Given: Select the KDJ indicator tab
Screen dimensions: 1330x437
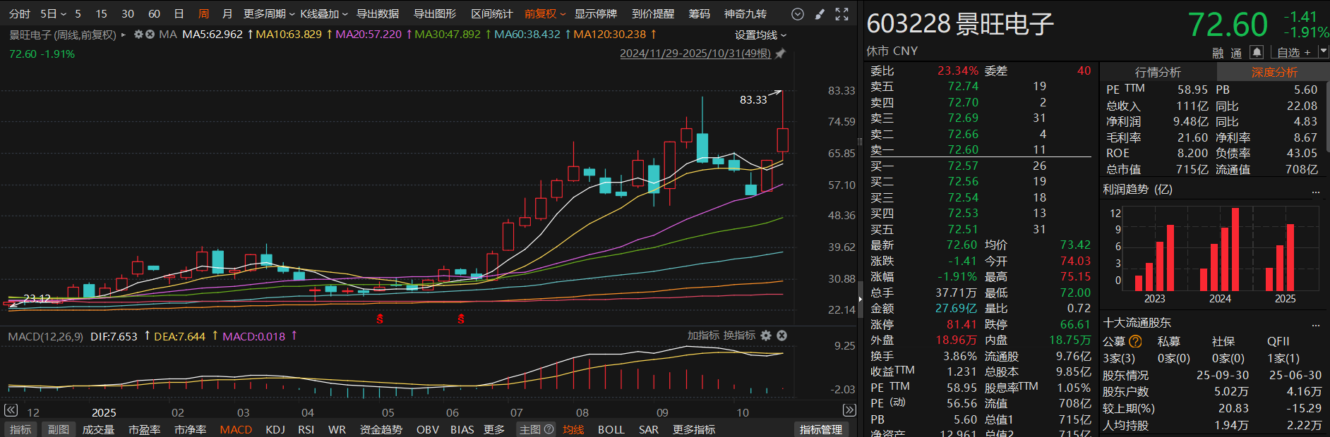Looking at the screenshot, I should point(275,429).
